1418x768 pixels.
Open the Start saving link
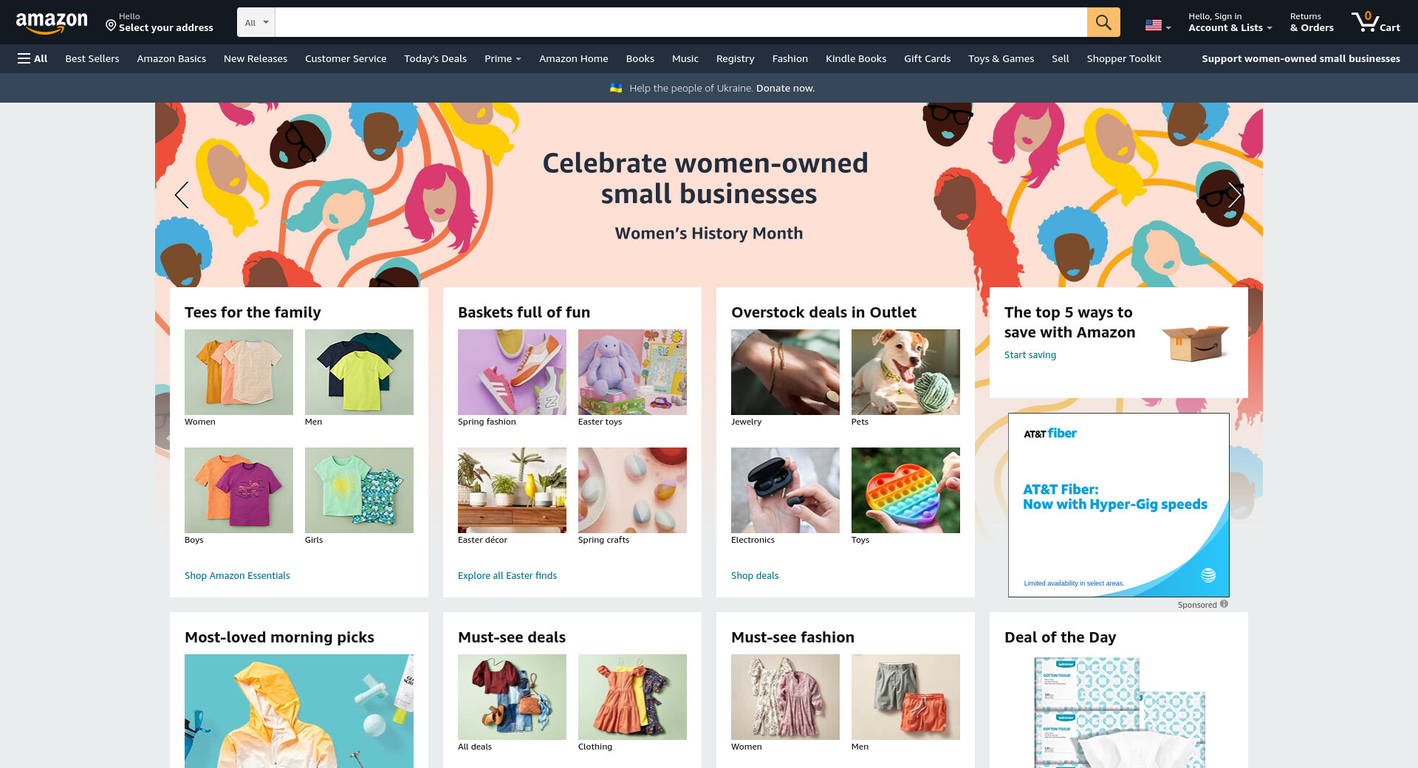click(x=1030, y=354)
